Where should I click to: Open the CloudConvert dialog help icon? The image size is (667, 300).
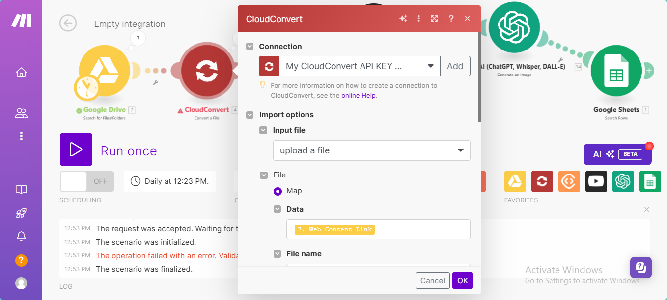451,19
